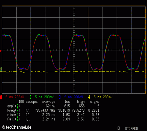This screenshot has height=131, width=147.
Task: Click the 100 sweeps statistics header
Action: [x=28, y=102]
